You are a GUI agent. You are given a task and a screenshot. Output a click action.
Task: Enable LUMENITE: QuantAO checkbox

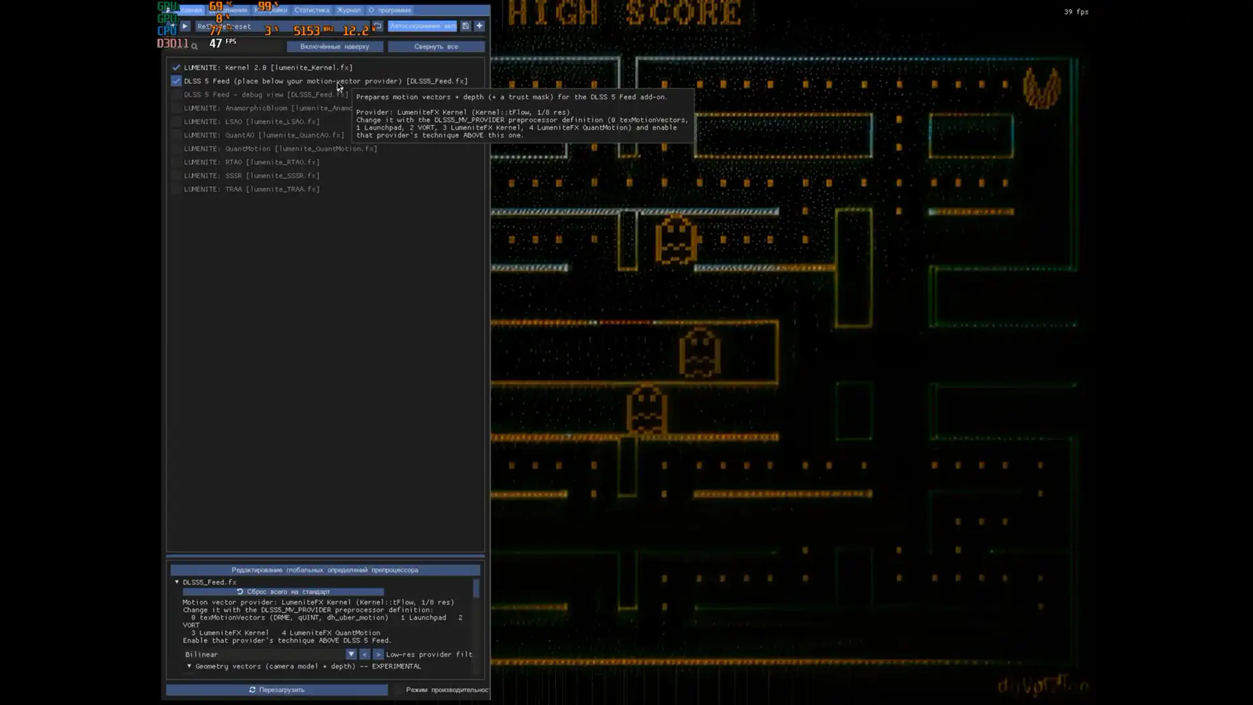coord(176,135)
